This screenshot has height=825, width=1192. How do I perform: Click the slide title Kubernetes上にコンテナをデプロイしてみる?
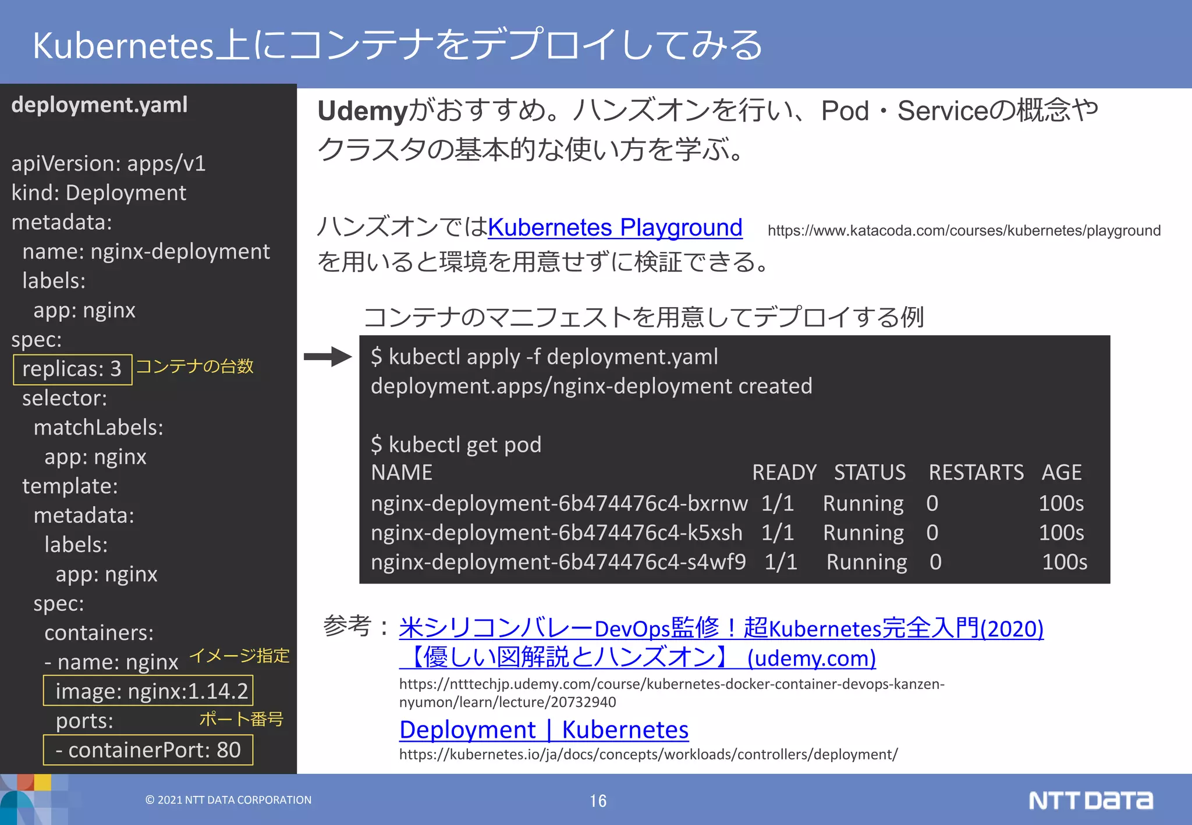tap(398, 45)
